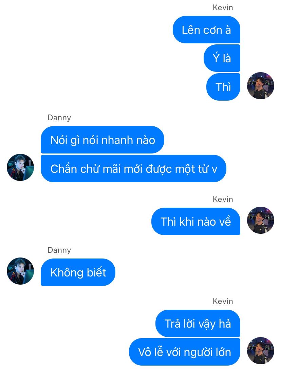
Task: Open Danny's avatar beside "Không biết"
Action: coord(20,271)
